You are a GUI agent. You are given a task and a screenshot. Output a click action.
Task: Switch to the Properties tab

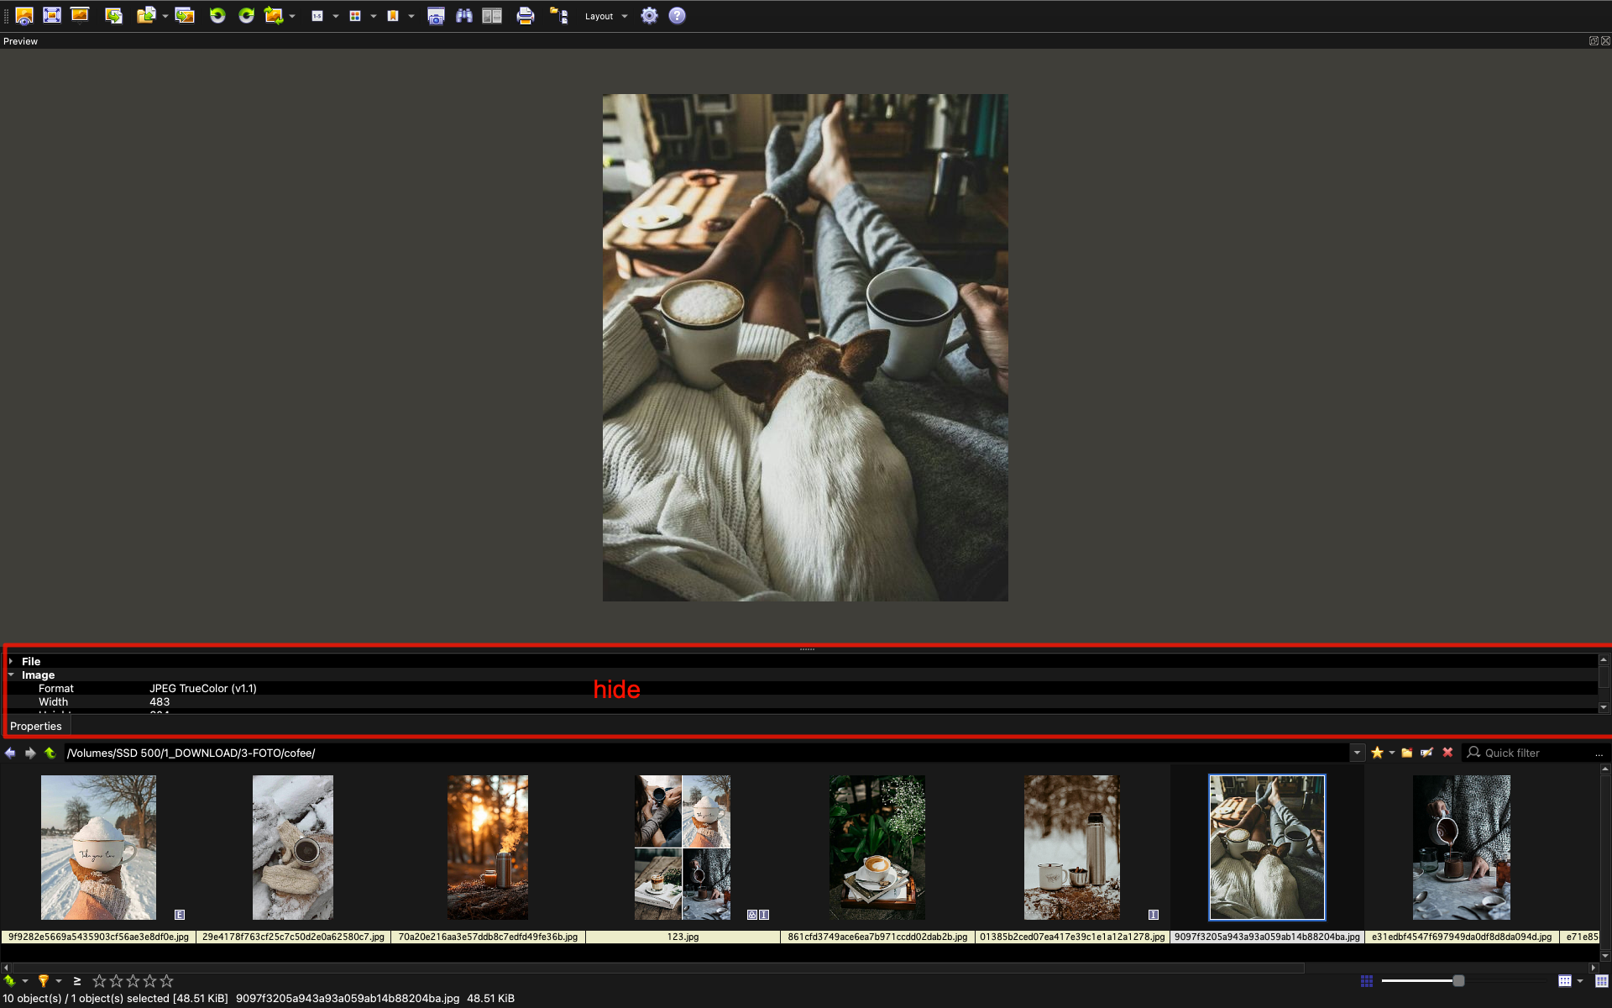pos(36,726)
